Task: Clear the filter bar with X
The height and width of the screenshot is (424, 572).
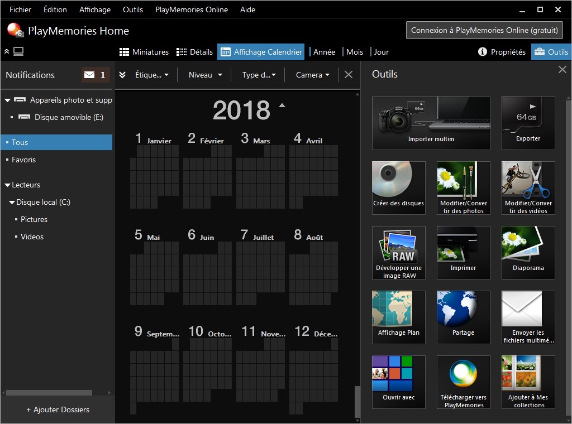Action: (349, 75)
